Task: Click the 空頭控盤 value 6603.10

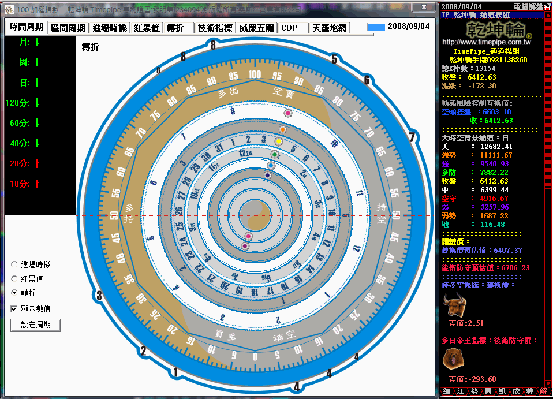Action: click(497, 112)
